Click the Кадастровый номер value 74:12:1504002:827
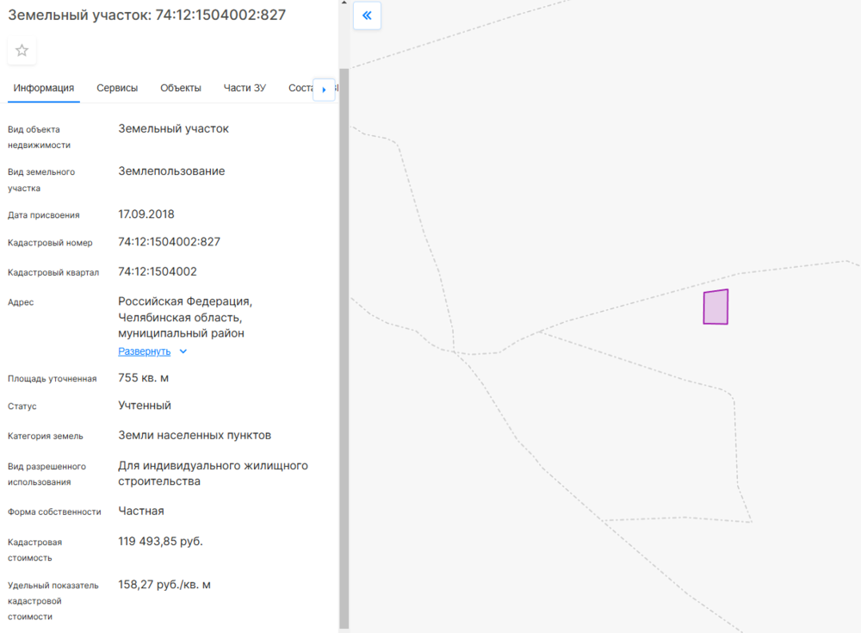861x633 pixels. (169, 242)
